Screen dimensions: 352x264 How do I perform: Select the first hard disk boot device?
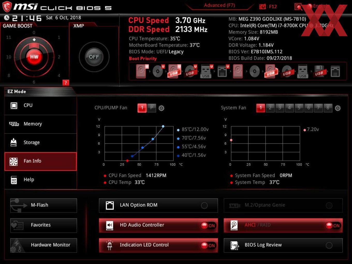pos(142,71)
